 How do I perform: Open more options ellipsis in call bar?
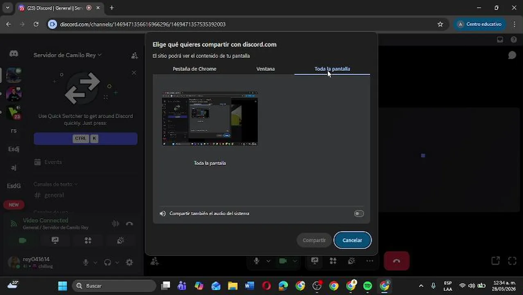(370, 261)
